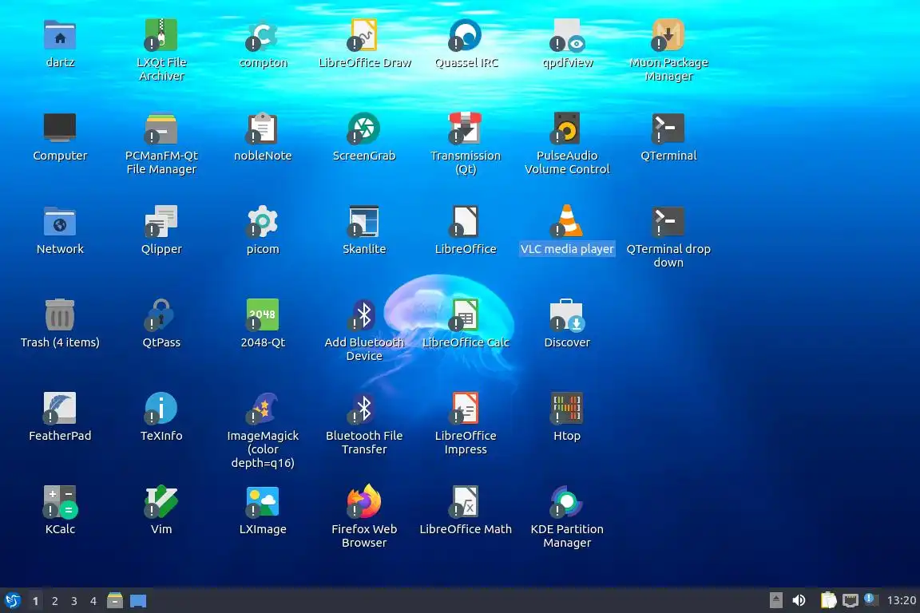Open LibreOffice Math icon
This screenshot has height=613, width=920.
(x=466, y=501)
